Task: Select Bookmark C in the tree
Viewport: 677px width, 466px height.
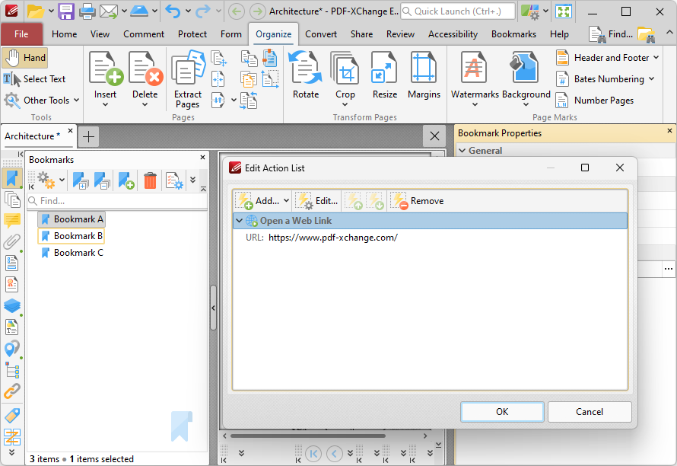Action: point(72,253)
